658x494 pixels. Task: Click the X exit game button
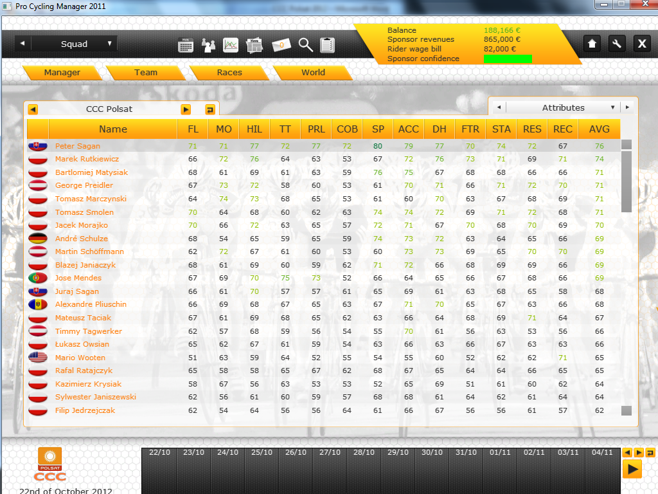pos(642,43)
